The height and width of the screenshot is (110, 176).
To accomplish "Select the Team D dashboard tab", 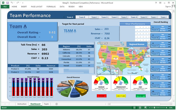I will 105,17.
